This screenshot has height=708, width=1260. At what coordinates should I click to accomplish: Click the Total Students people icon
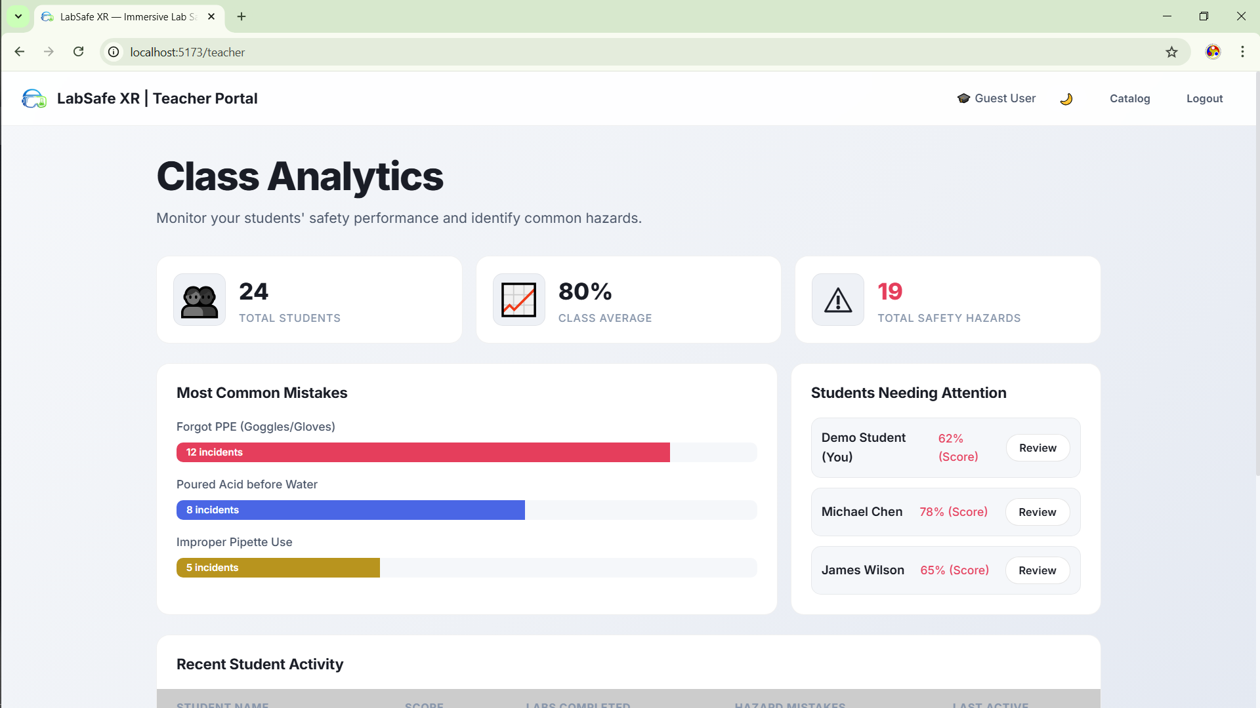click(x=199, y=300)
